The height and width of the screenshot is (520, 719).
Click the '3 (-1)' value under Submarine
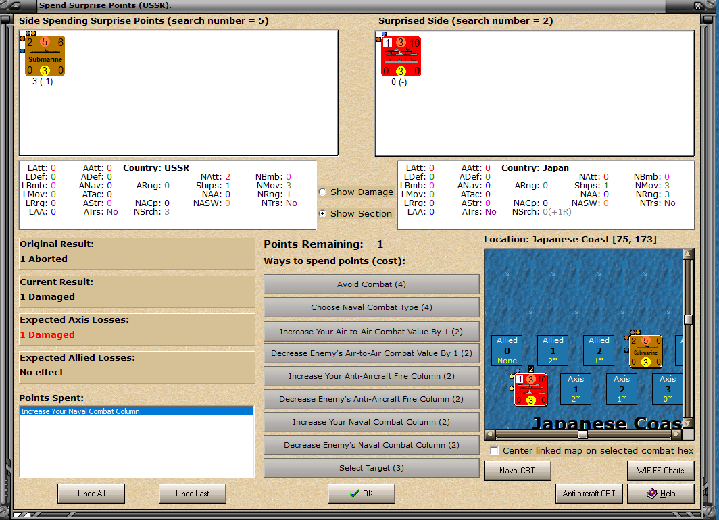(x=43, y=82)
